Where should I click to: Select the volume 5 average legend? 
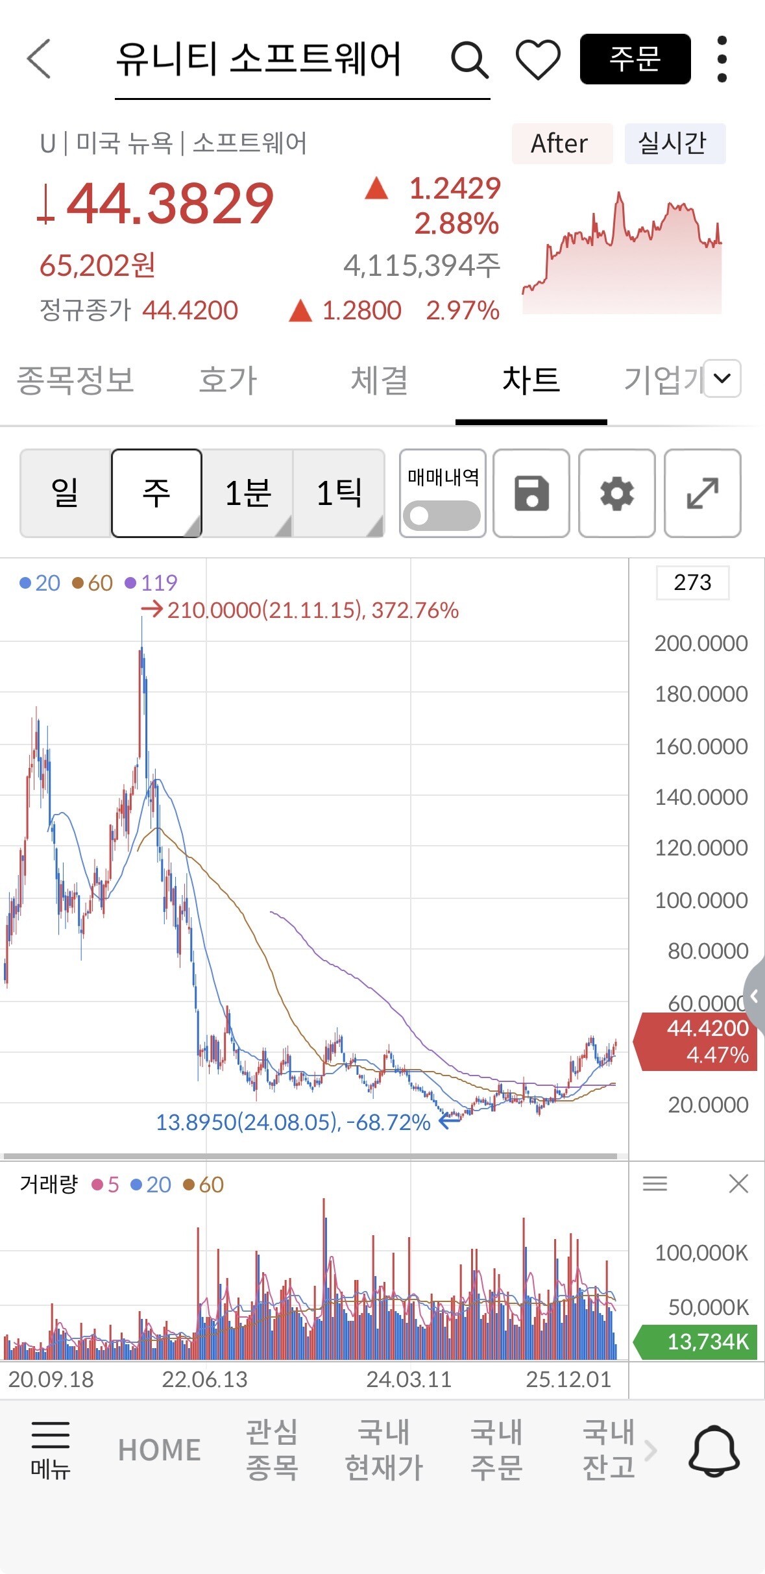pos(106,1185)
